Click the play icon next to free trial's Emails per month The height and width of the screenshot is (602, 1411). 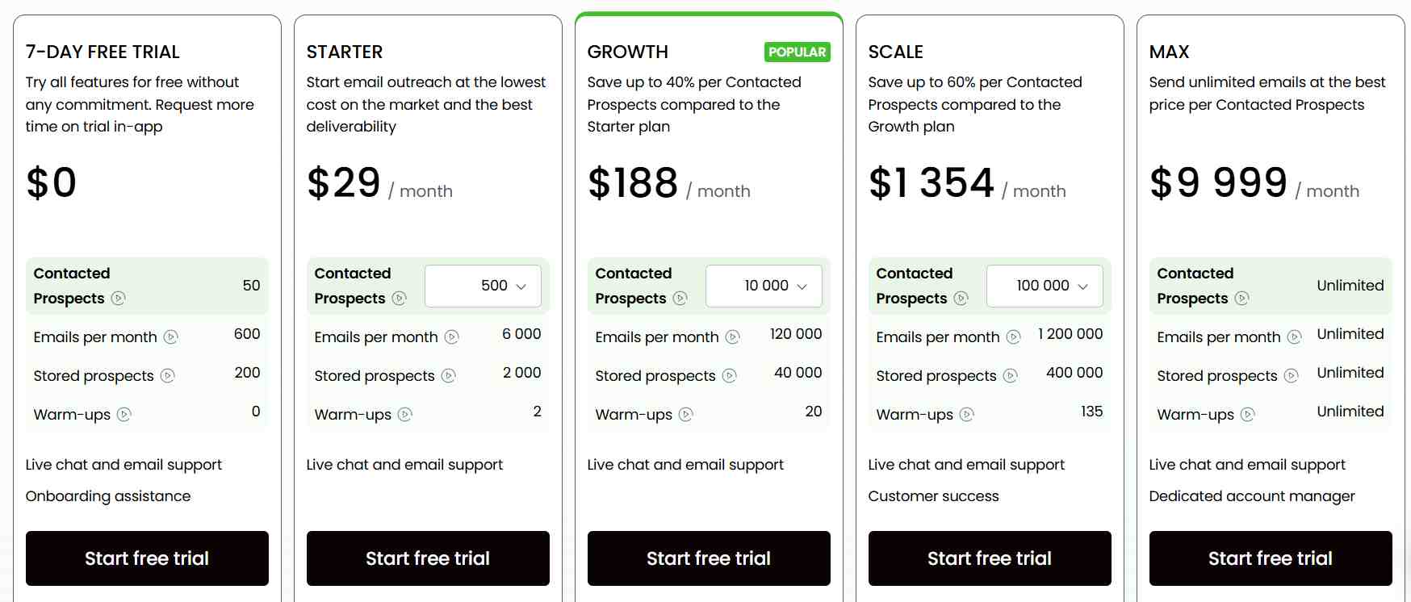(170, 337)
